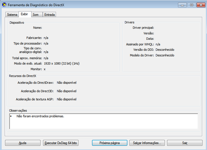Click the 'Versão do DDI:' label
Image resolution: width=207 pixels, height=150 pixels.
click(143, 50)
